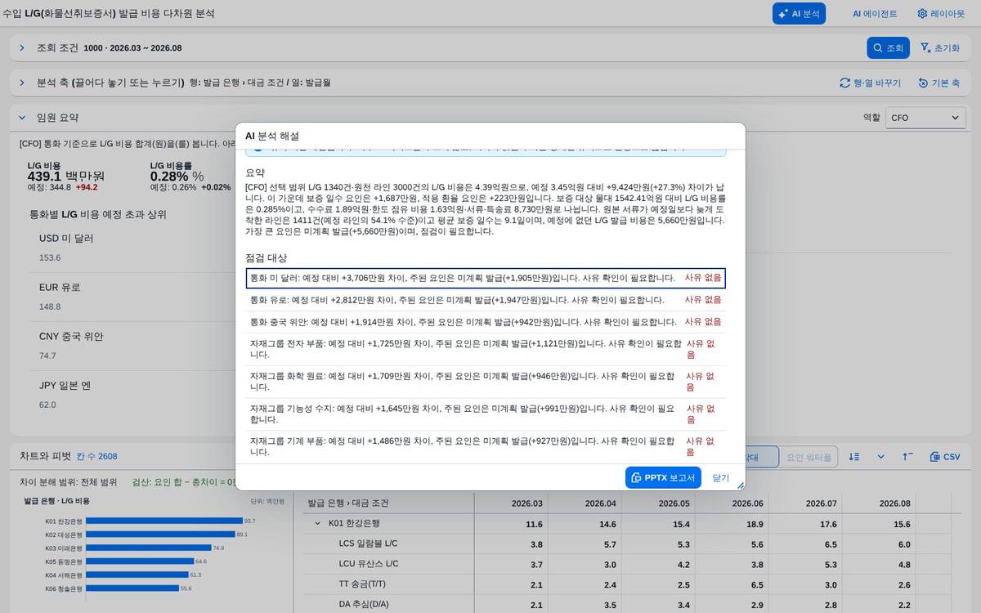The image size is (981, 613).
Task: Open the 역할 CFO dropdown
Action: click(x=925, y=118)
